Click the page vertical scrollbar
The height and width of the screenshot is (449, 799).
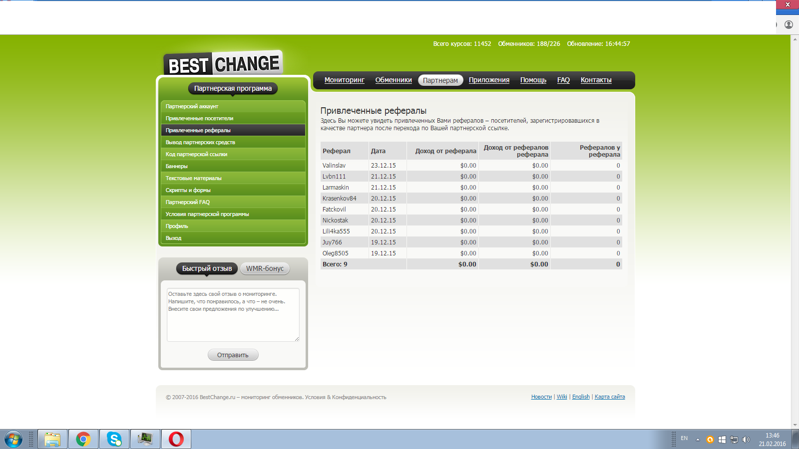point(795,232)
